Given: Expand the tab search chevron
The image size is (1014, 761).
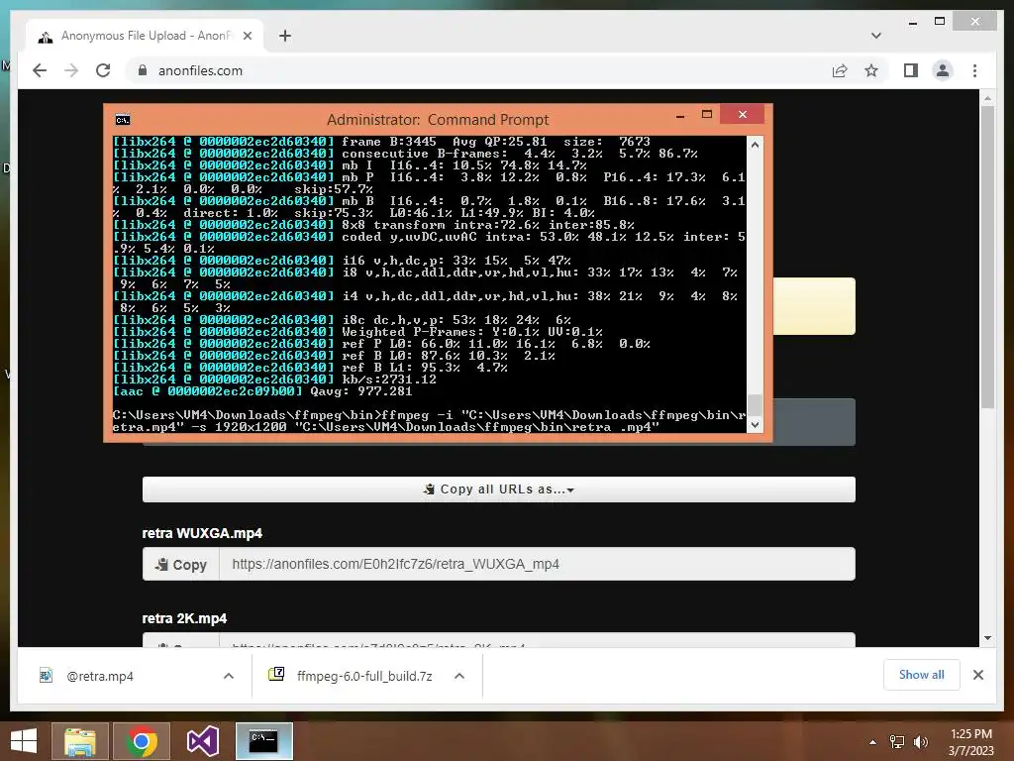Looking at the screenshot, I should (x=876, y=36).
